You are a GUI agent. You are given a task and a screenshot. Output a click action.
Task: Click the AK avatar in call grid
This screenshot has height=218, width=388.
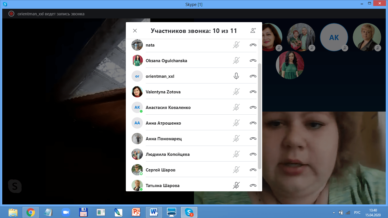coord(334,37)
